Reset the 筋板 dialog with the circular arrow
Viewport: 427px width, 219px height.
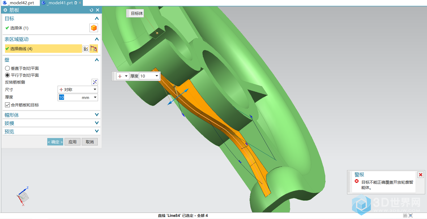[x=91, y=10]
